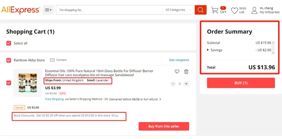
Task: Open the essential oils product thumbnail
Action: [x=28, y=83]
